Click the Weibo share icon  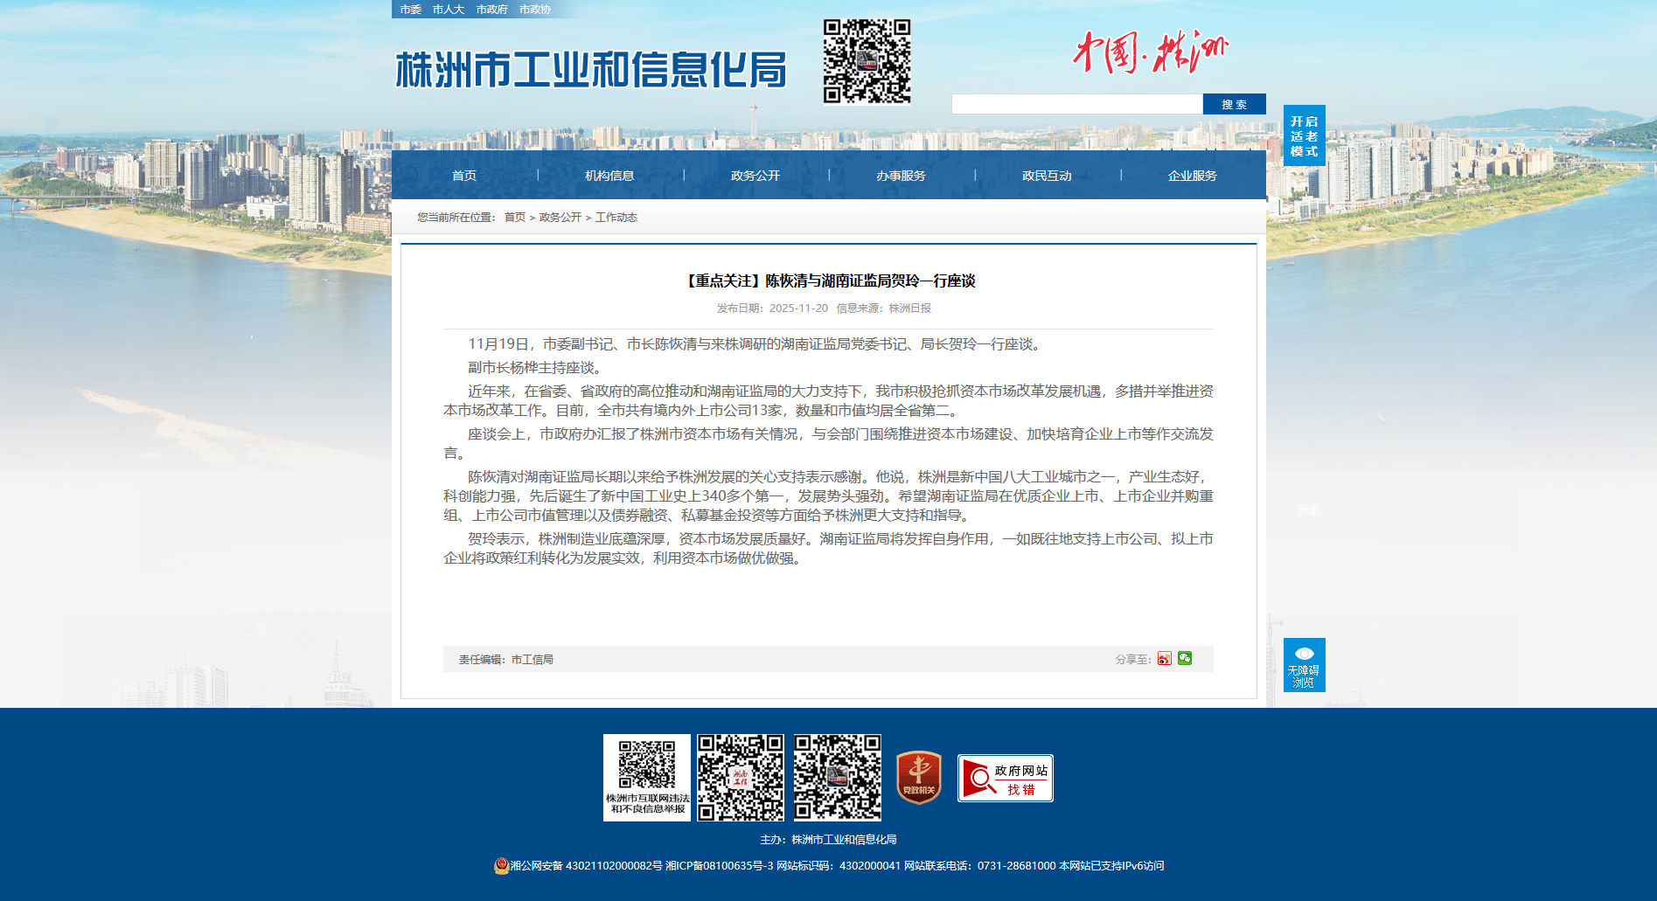click(1164, 659)
